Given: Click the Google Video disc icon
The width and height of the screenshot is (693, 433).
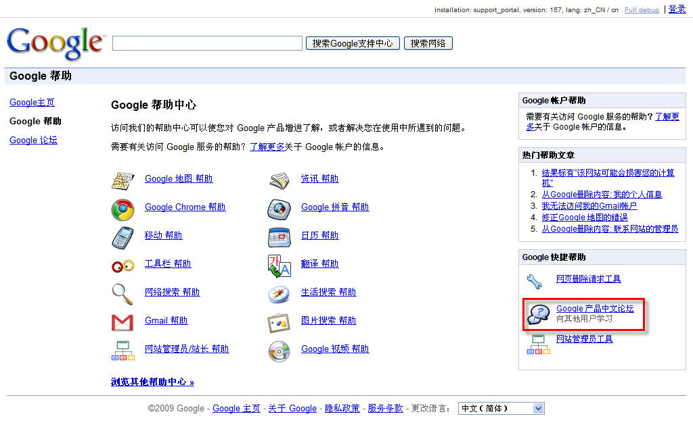Looking at the screenshot, I should click(x=280, y=351).
